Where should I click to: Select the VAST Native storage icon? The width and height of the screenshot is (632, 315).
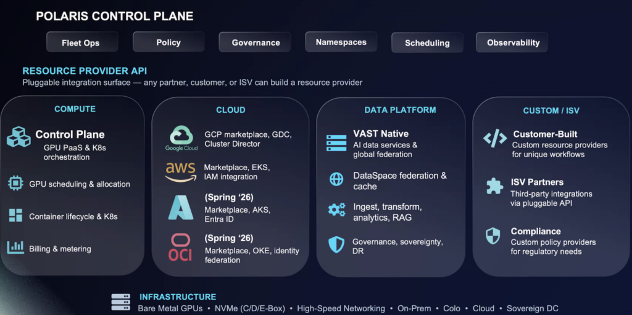336,142
